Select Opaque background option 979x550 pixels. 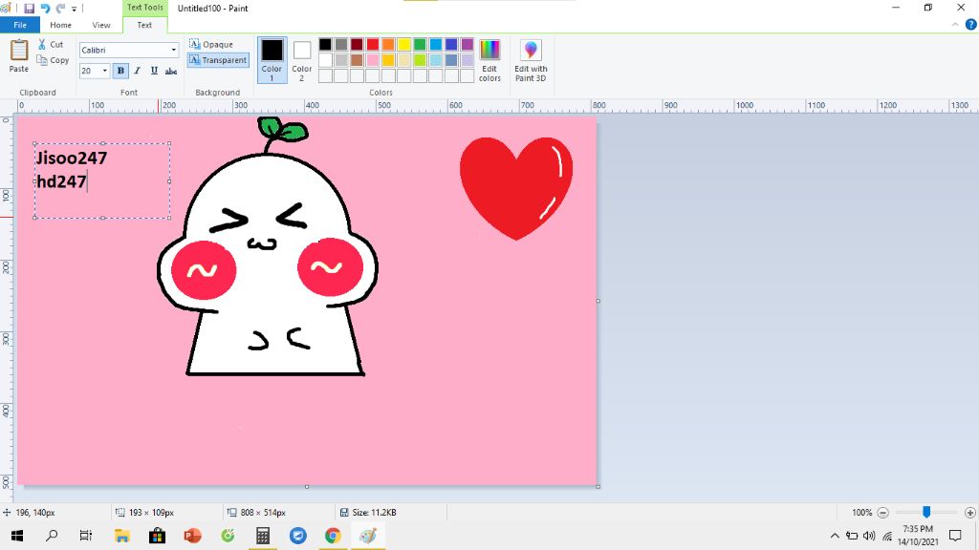click(211, 44)
